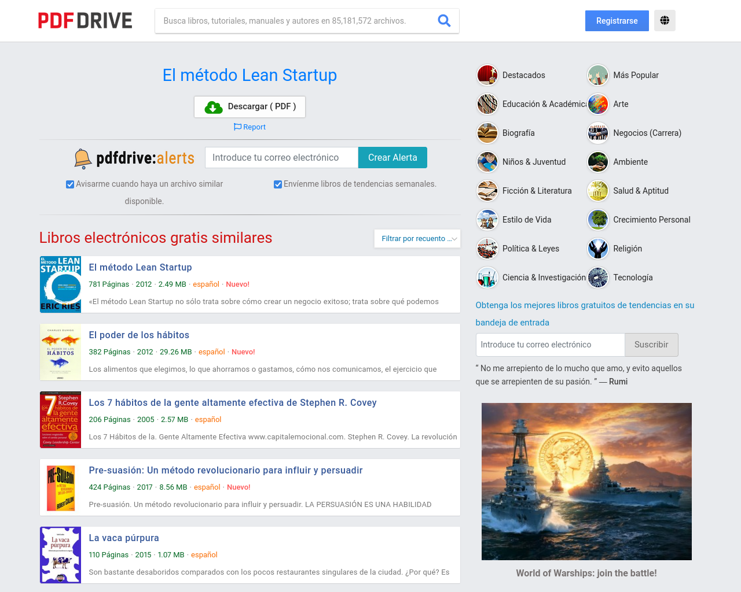Click the search magnifier icon
Image resolution: width=741 pixels, height=592 pixels.
point(444,21)
